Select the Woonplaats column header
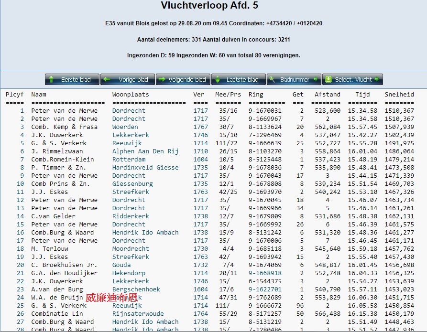The height and width of the screenshot is (332, 427). pos(131,95)
